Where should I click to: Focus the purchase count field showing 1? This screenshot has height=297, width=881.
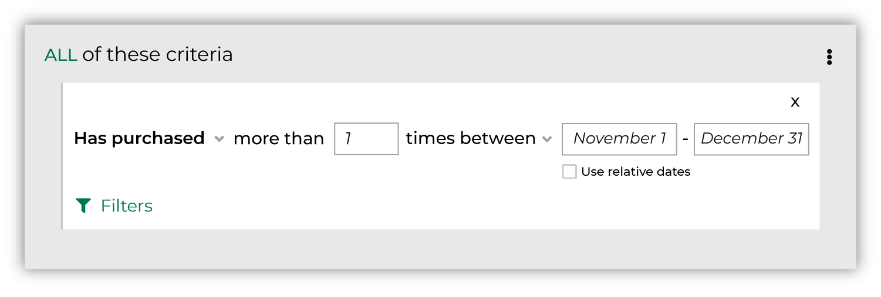pos(366,139)
